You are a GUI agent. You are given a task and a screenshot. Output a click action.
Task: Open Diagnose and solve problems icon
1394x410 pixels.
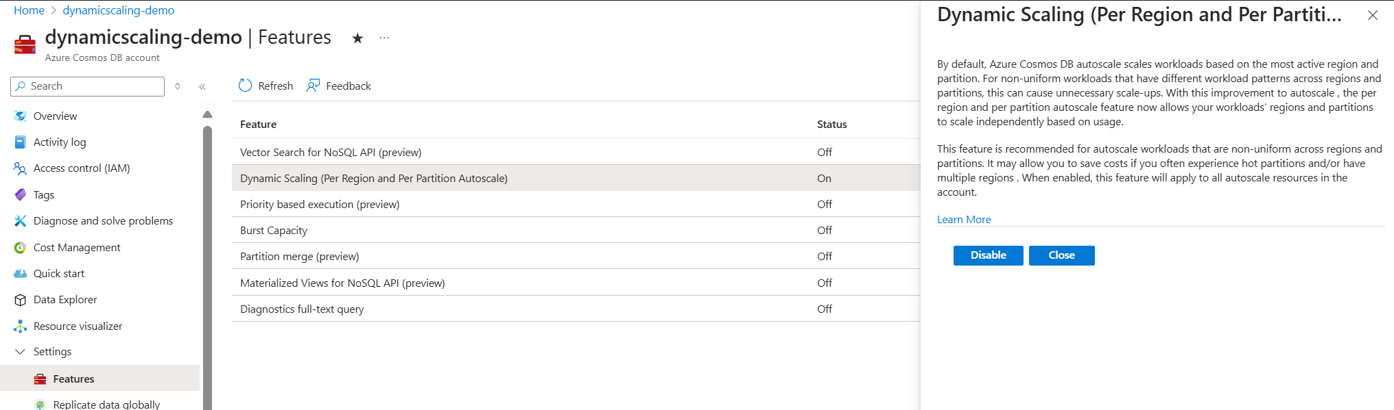(x=20, y=221)
